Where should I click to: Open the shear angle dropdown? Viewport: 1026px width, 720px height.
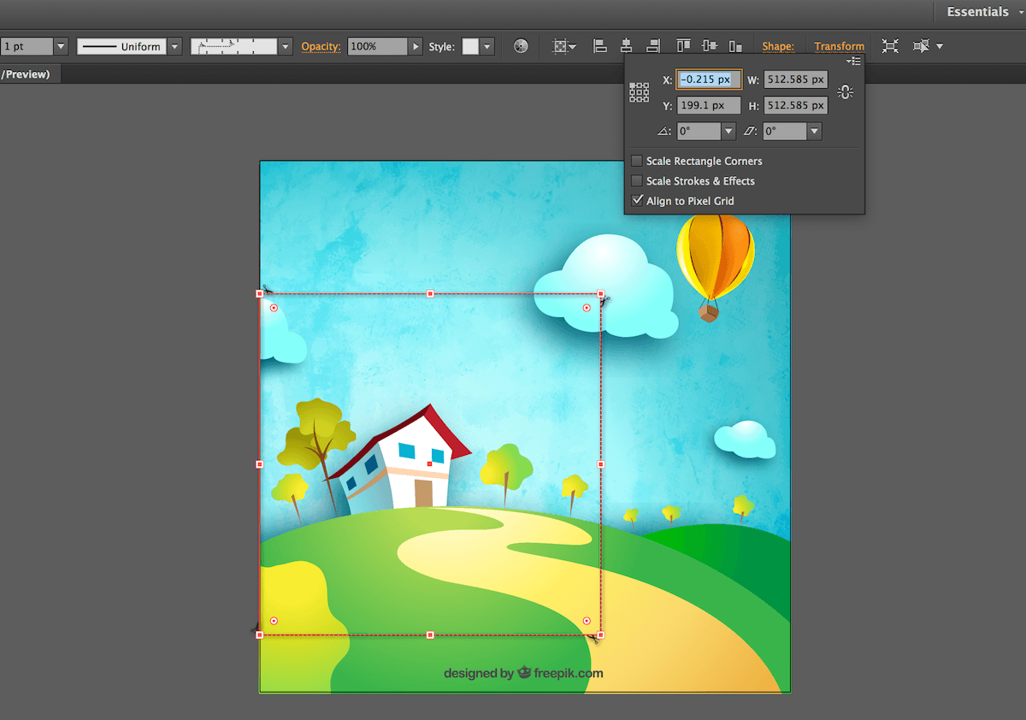pos(814,132)
